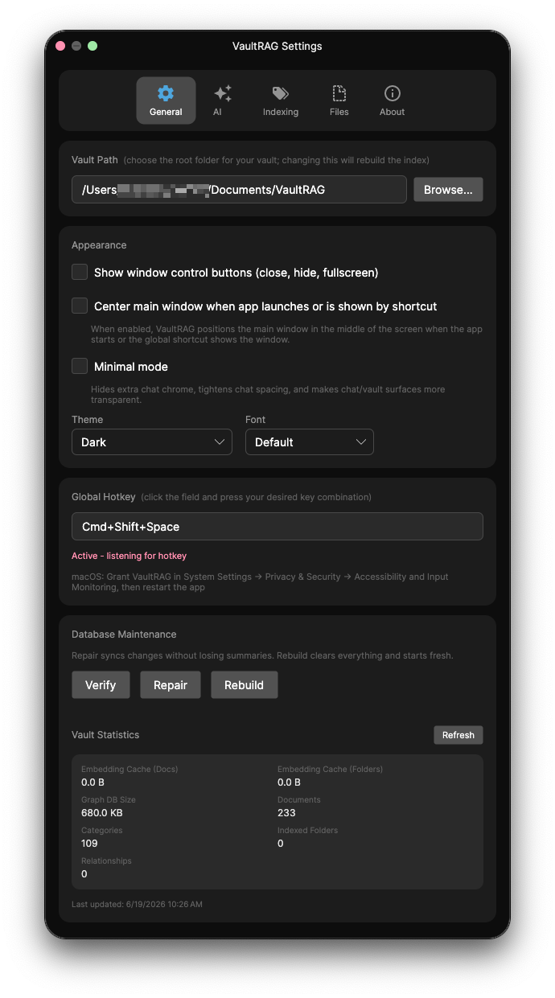Click the Browse... button for vault path
This screenshot has height=998, width=555.
coord(448,190)
